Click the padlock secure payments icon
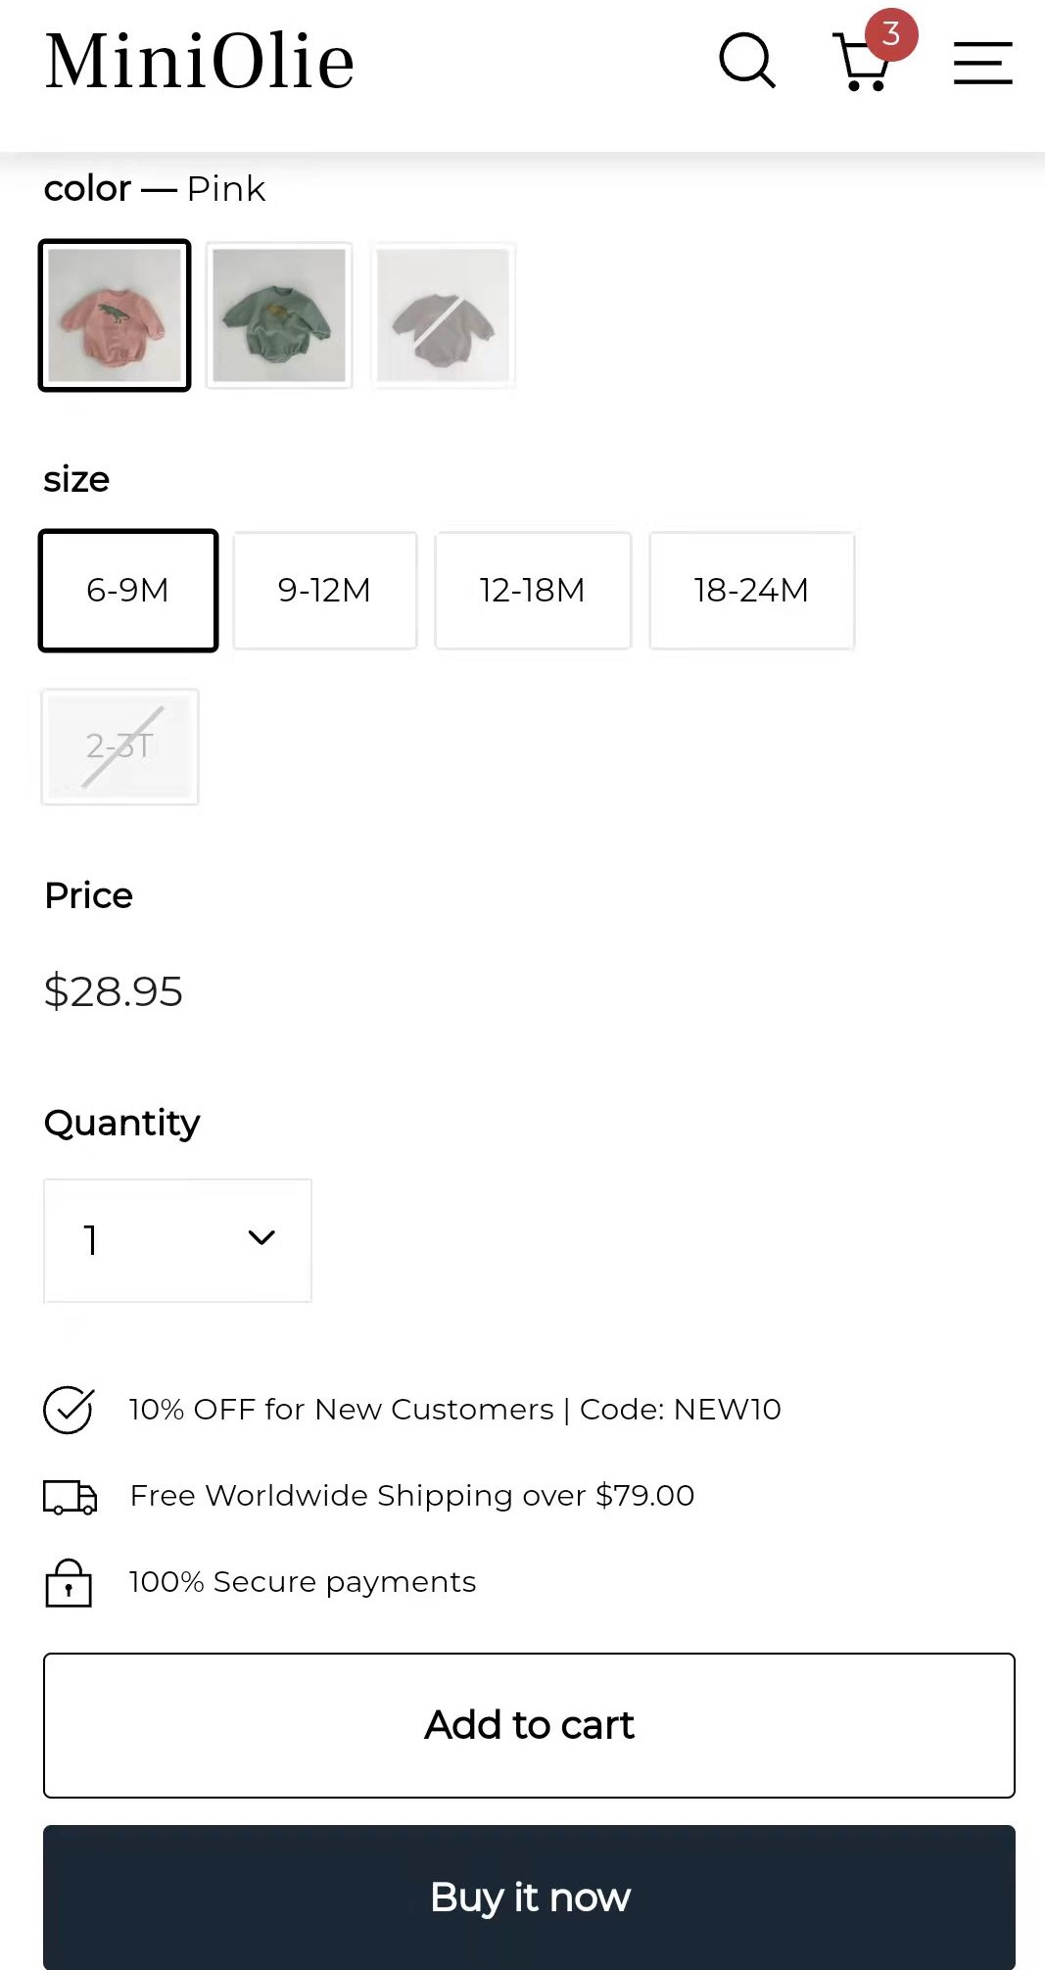Viewport: 1045px width, 1970px height. (x=69, y=1583)
